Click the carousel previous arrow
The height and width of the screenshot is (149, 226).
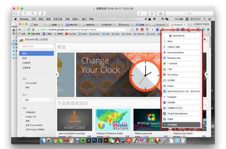click(x=57, y=74)
